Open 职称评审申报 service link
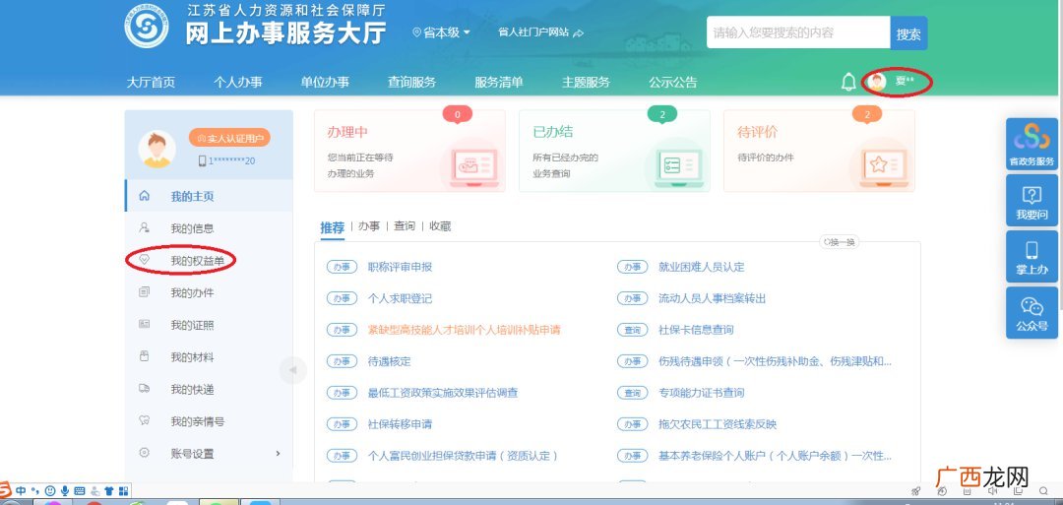The height and width of the screenshot is (505, 1063). pyautogui.click(x=400, y=267)
